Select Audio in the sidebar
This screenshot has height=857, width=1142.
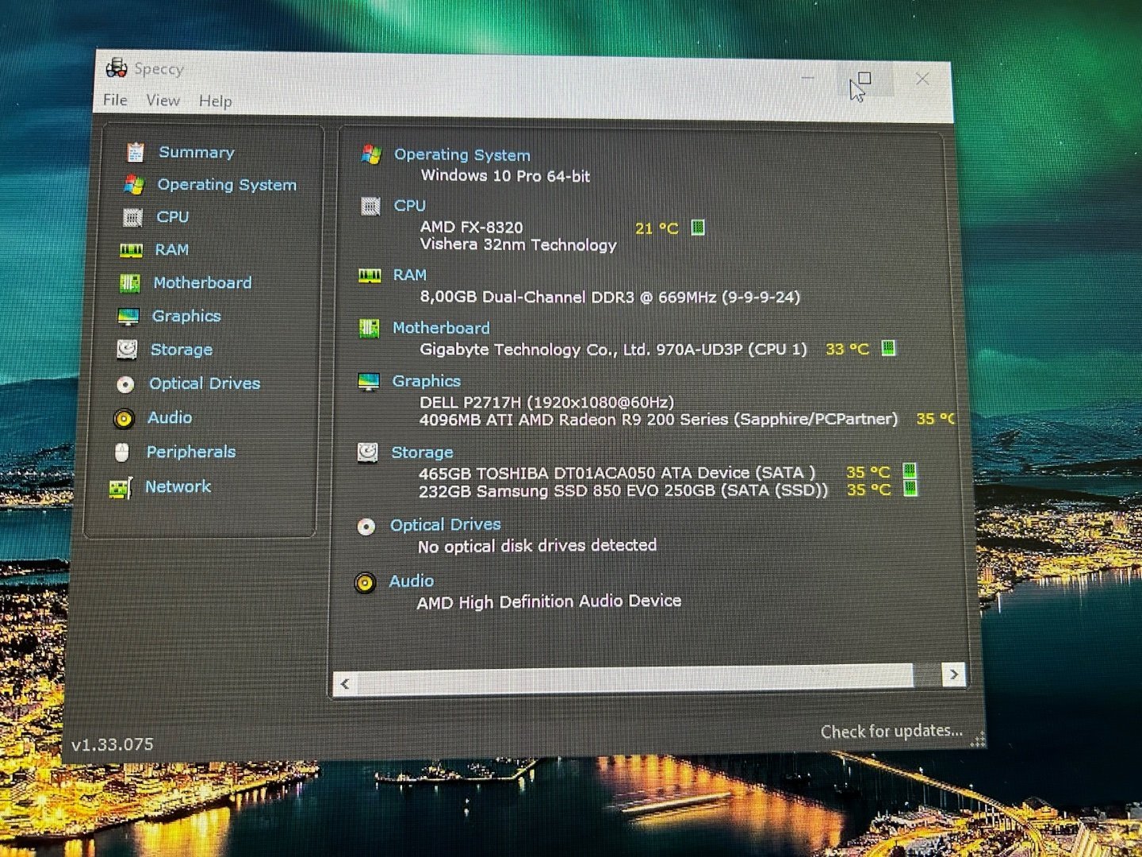(170, 417)
